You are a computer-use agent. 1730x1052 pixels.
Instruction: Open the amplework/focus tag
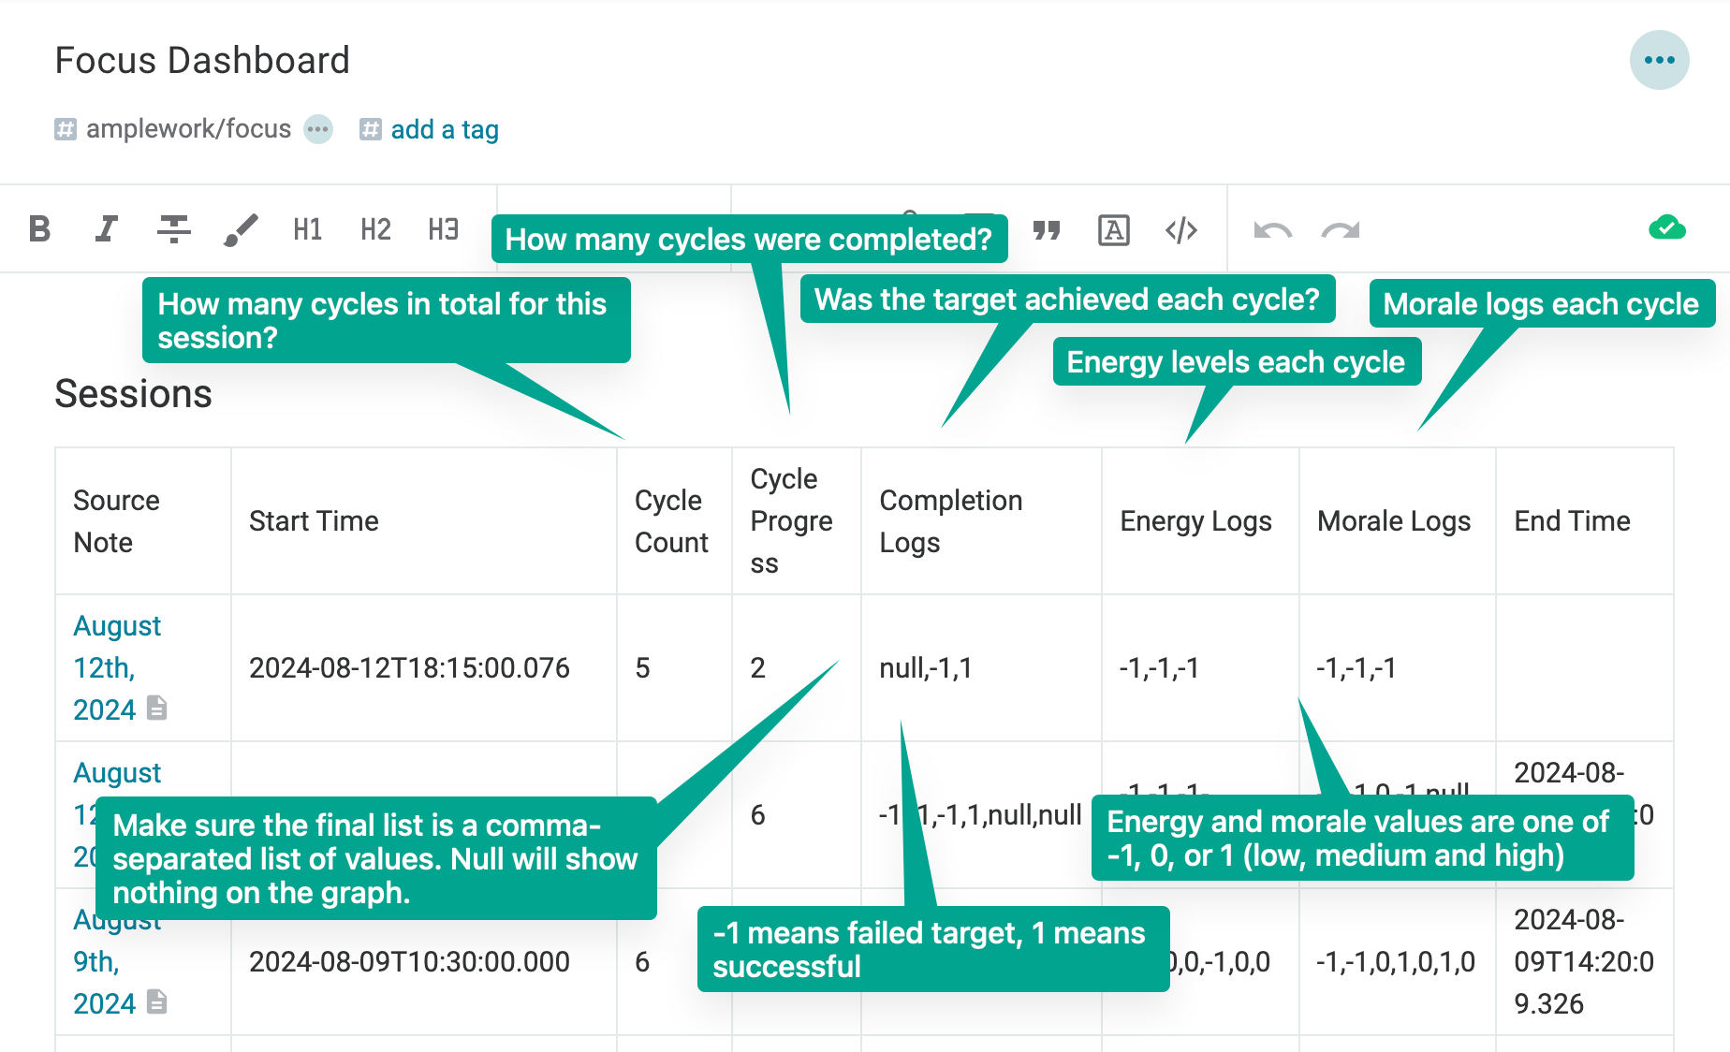188,129
